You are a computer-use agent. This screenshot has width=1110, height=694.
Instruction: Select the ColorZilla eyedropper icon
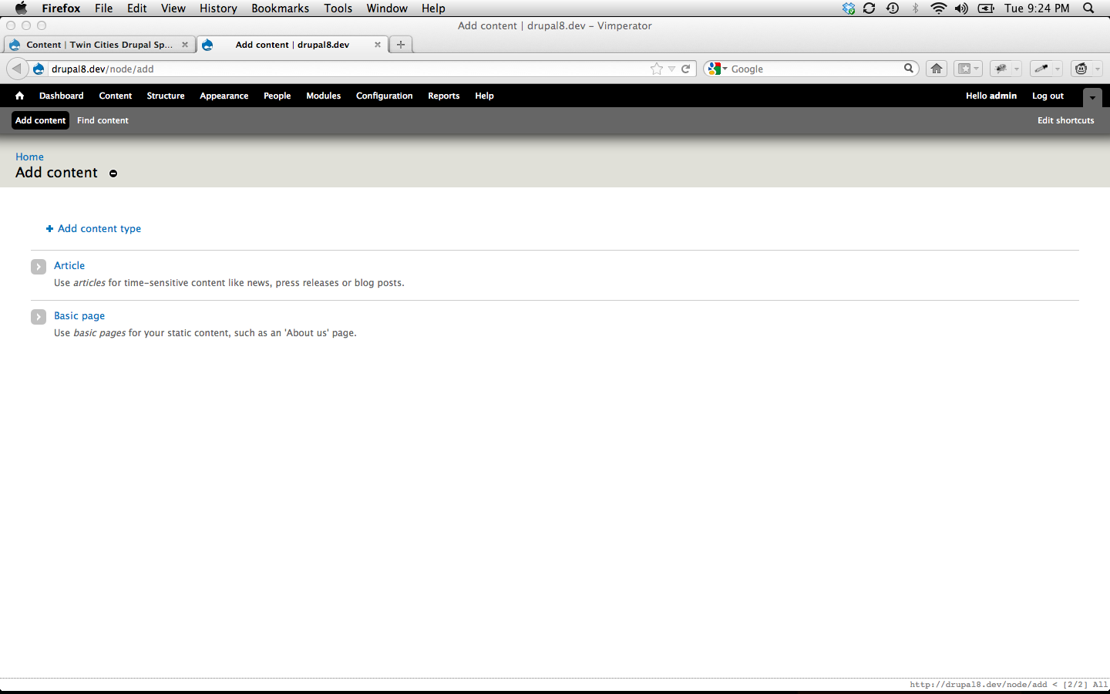pyautogui.click(x=1042, y=68)
